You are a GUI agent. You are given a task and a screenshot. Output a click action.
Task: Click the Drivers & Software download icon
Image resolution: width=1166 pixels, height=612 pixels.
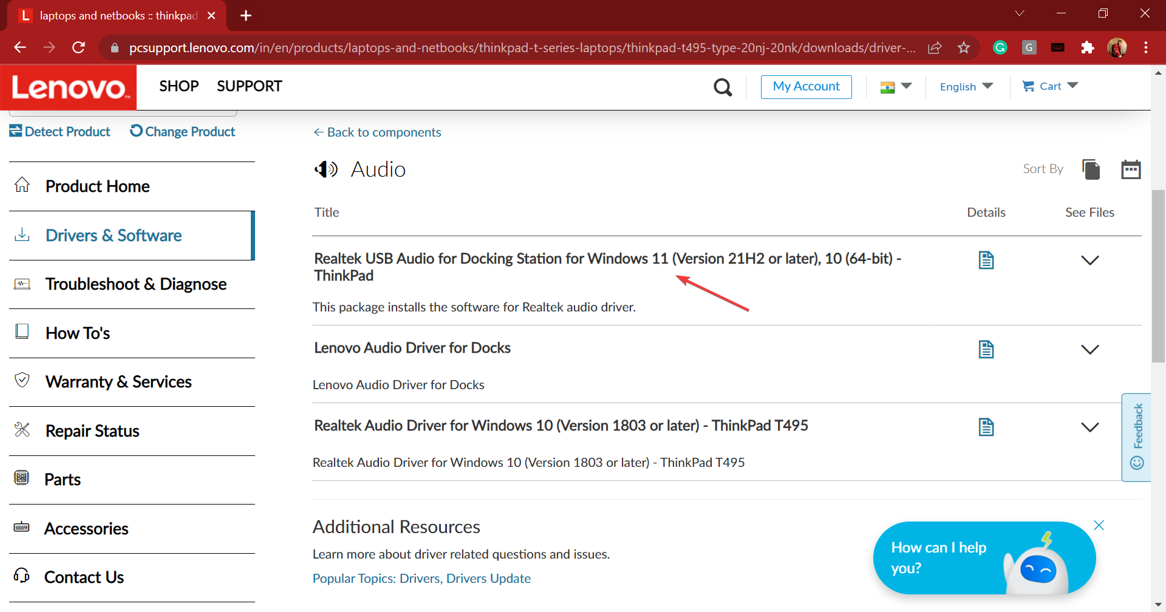[22, 234]
